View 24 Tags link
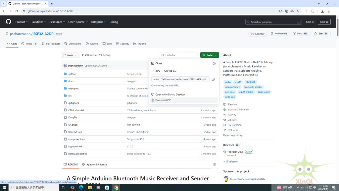Viewport: 339px width, 191px height. (105, 55)
